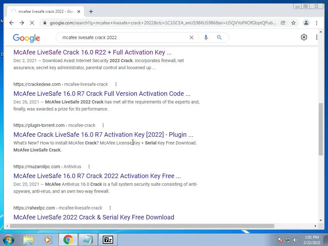Bookmark this page with the star
Image resolution: width=328 pixels, height=246 pixels.
293,23
